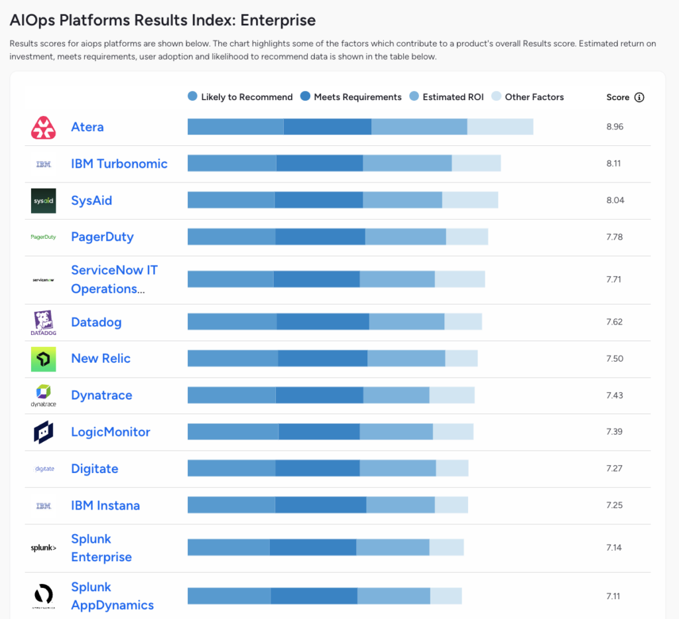Click Datadog's score 7.62
This screenshot has height=619, width=679.
[x=614, y=322]
